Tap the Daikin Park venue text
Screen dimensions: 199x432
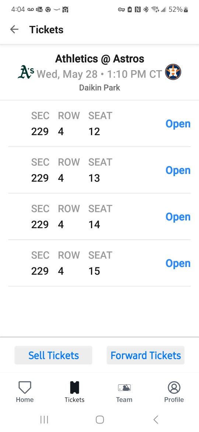tap(99, 88)
